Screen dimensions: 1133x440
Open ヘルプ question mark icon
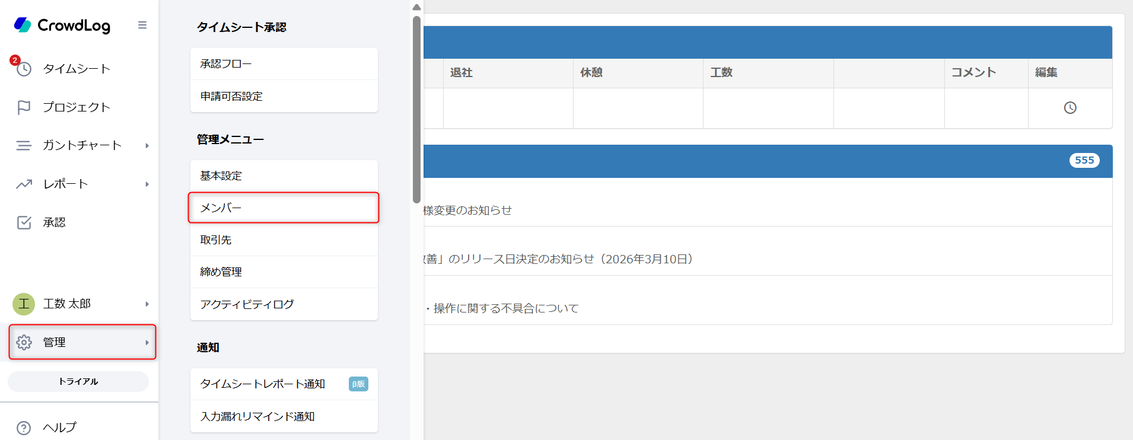pos(24,428)
